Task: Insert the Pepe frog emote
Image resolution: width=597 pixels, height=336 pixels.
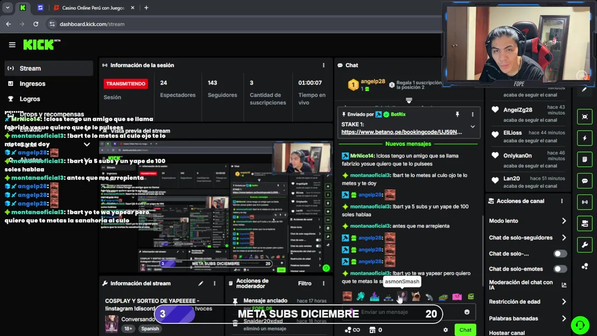Action: [443, 296]
